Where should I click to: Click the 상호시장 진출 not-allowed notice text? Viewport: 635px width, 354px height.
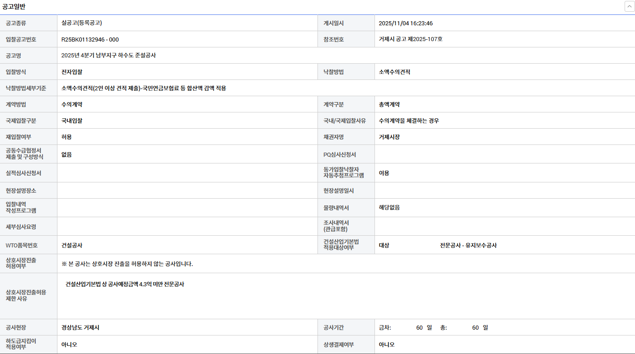tap(127, 264)
